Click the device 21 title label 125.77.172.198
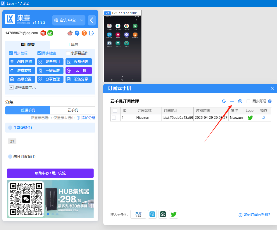The width and height of the screenshot is (277, 230). [x=125, y=13]
